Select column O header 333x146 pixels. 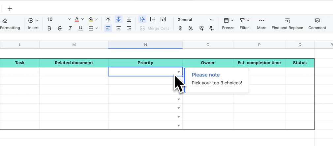(x=208, y=45)
